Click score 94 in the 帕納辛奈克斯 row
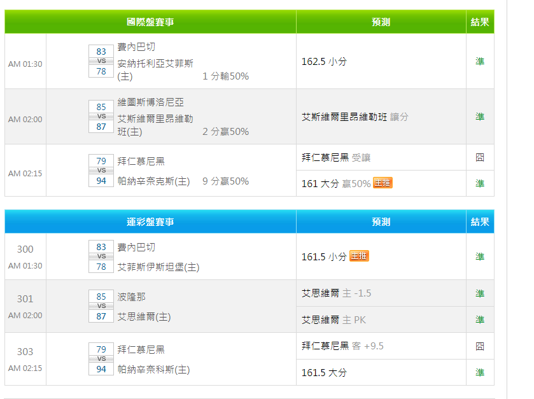The width and height of the screenshot is (534, 399). pos(101,181)
